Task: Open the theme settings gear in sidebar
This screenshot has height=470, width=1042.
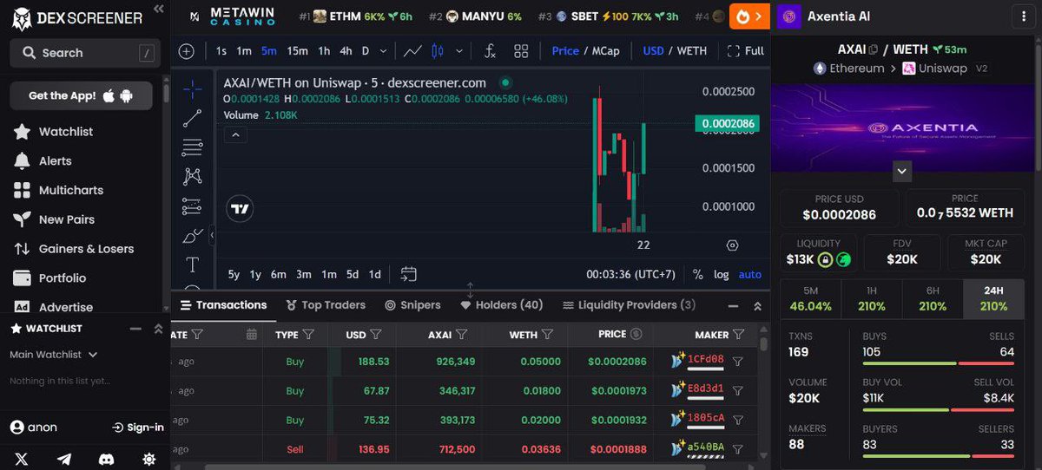Action: click(x=148, y=459)
